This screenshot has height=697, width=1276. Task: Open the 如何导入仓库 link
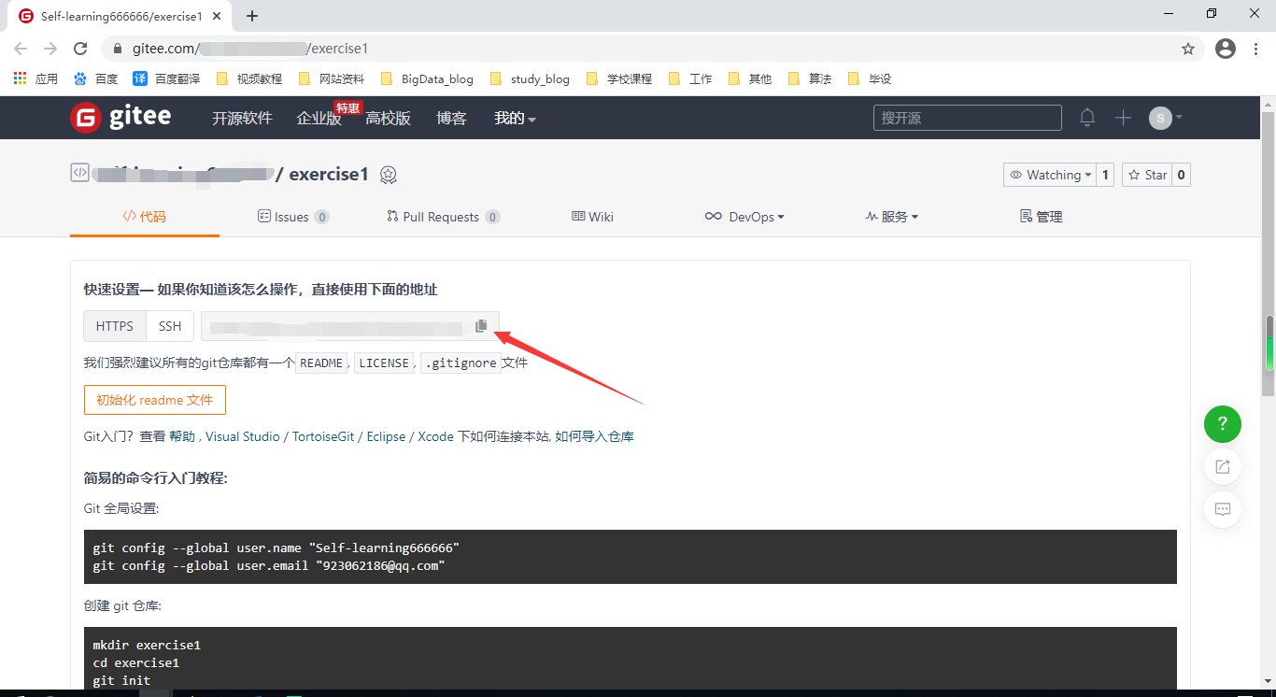pyautogui.click(x=595, y=436)
